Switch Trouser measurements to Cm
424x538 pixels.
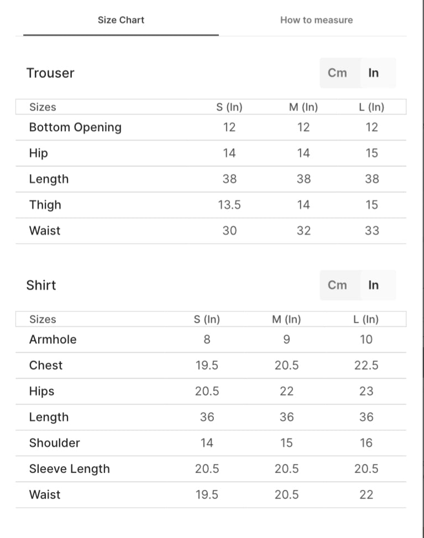point(337,73)
